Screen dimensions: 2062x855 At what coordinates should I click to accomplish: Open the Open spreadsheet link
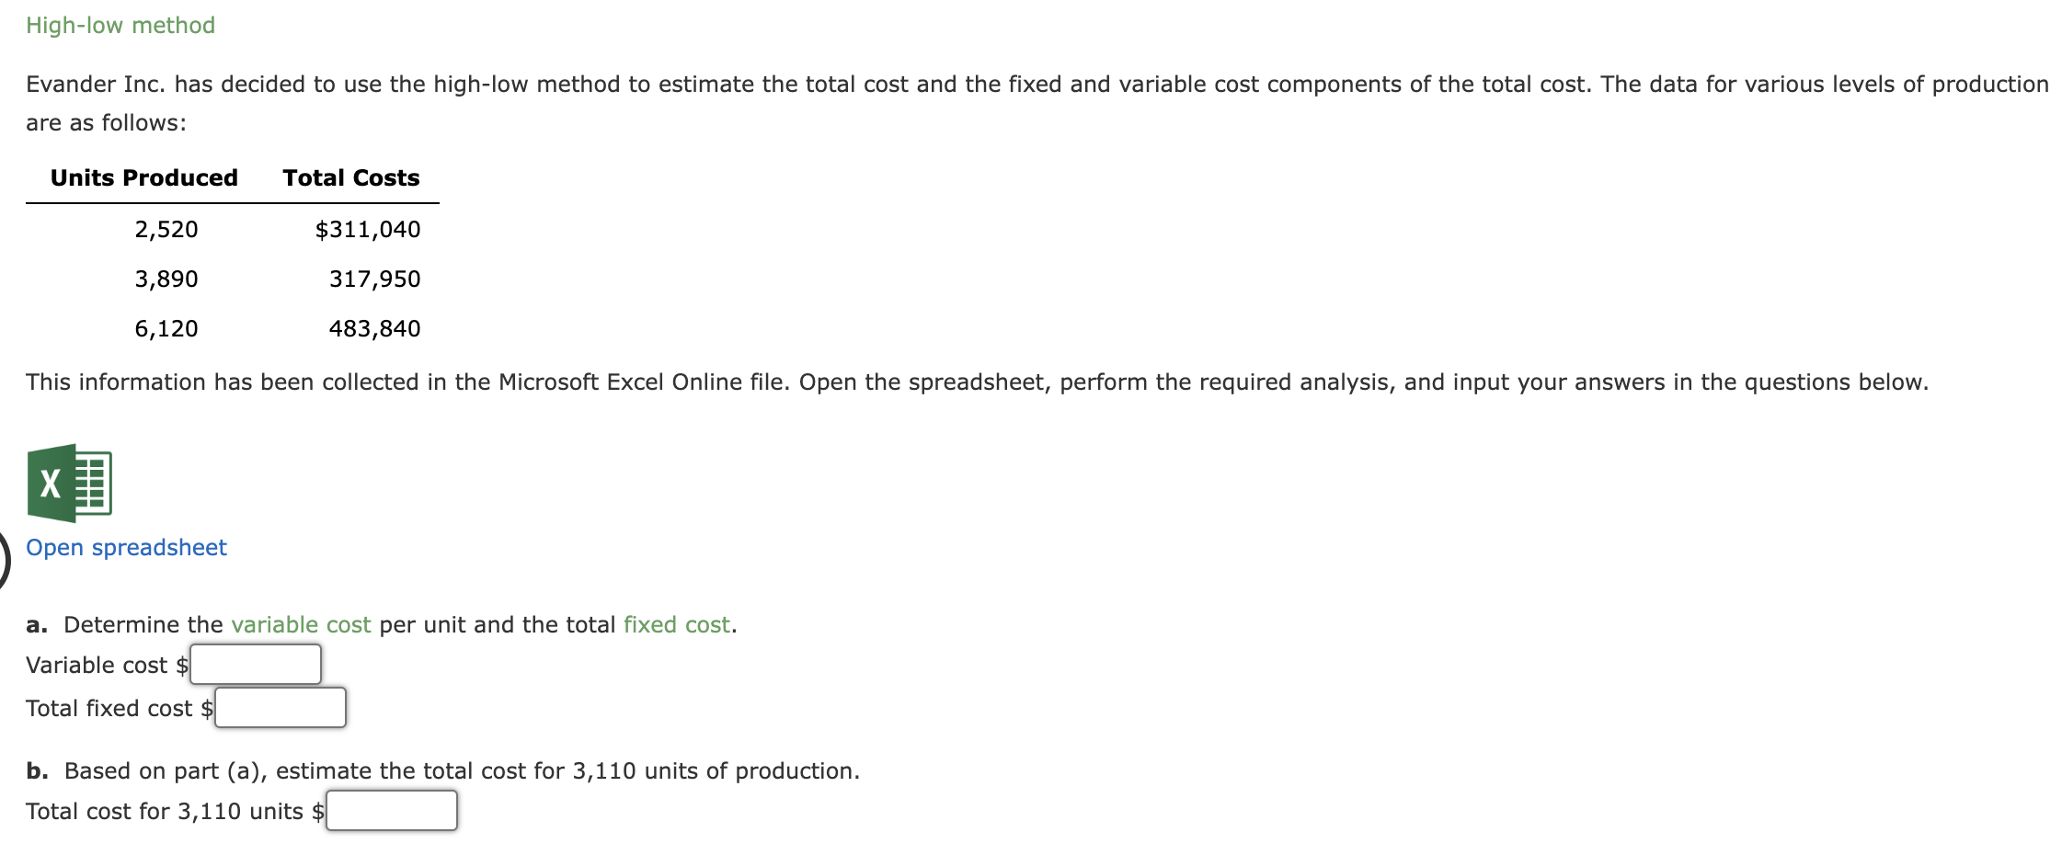point(126,547)
